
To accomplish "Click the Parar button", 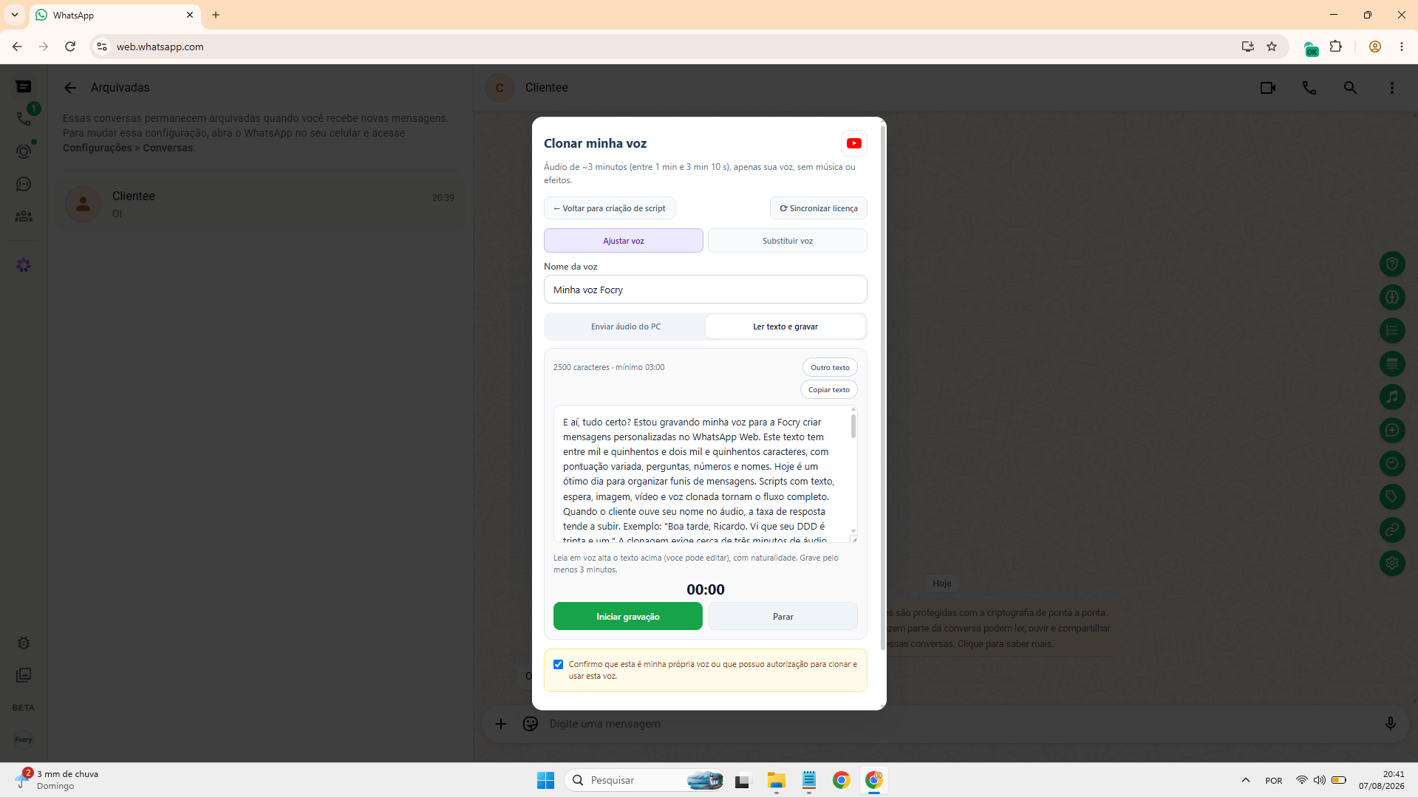I will point(783,616).
